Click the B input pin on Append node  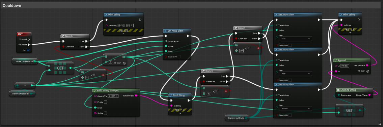[336, 72]
